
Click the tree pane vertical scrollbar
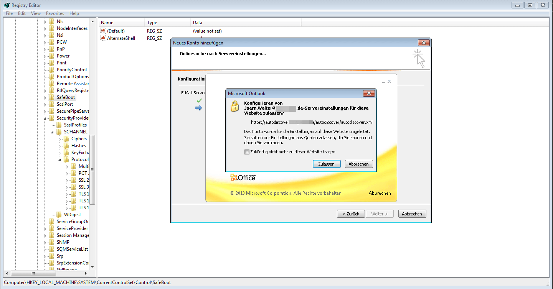(x=92, y=169)
